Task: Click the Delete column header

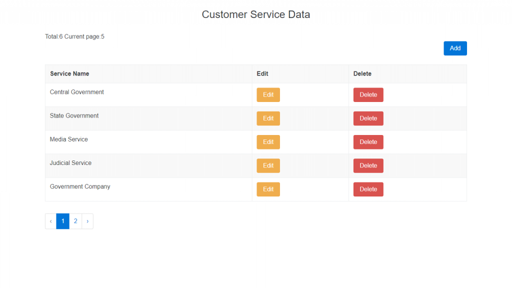Action: [362, 73]
